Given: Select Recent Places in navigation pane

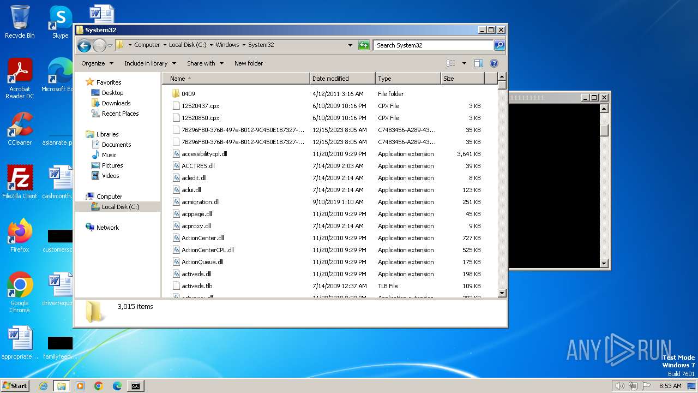Looking at the screenshot, I should pyautogui.click(x=120, y=114).
